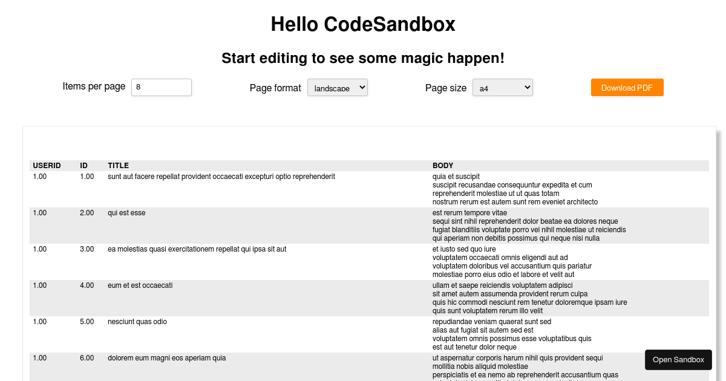Select the 'nesciunt quas odio' table row
The image size is (726, 381).
click(x=137, y=322)
